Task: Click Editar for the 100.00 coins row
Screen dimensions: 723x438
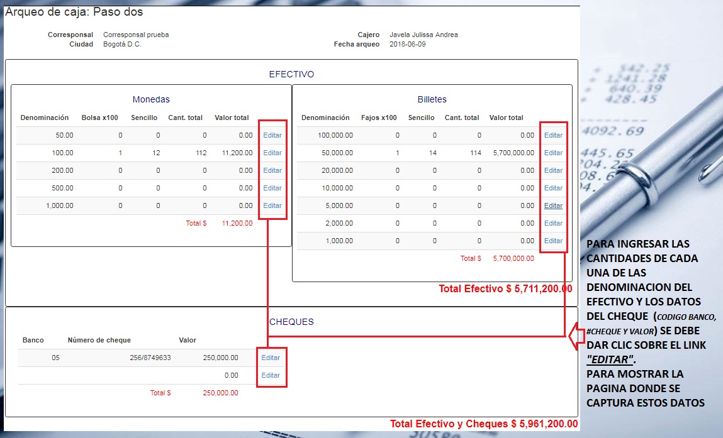Action: (x=272, y=153)
